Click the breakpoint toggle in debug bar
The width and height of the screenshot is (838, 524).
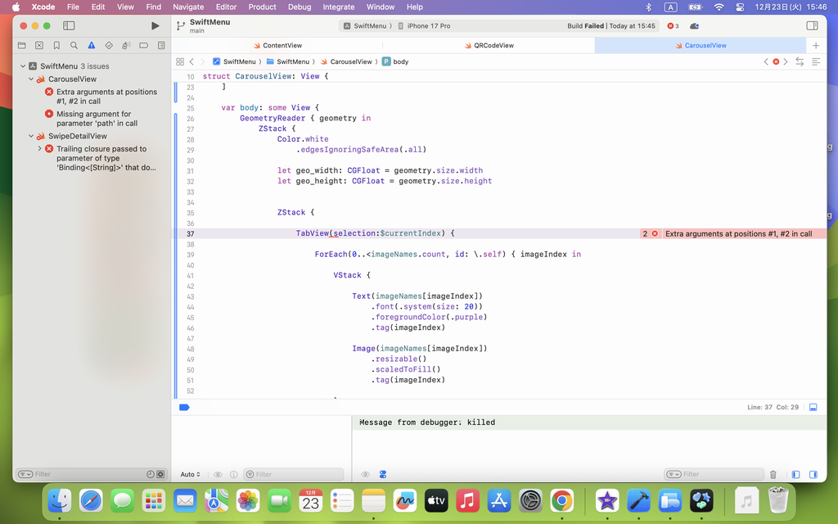point(184,407)
